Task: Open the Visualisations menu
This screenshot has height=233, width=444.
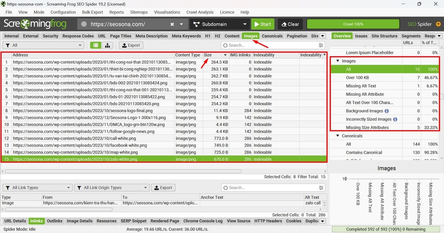Action: [167, 12]
